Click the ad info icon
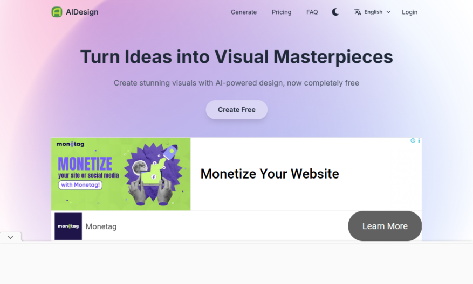Viewport: 473px width, 284px height. click(413, 140)
